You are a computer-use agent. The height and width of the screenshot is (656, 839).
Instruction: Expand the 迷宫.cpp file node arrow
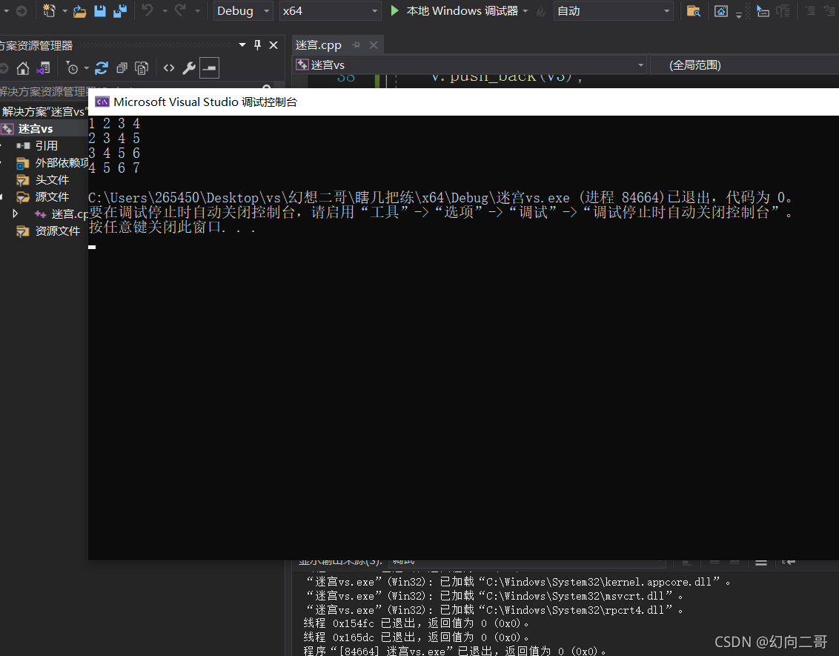click(15, 213)
